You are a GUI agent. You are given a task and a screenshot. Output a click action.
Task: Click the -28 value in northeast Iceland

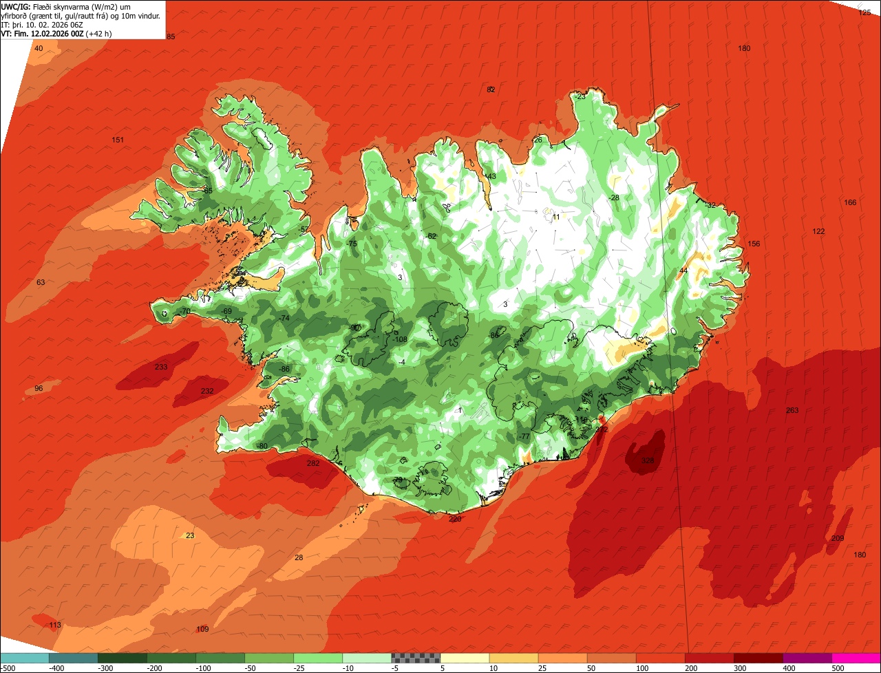(614, 197)
